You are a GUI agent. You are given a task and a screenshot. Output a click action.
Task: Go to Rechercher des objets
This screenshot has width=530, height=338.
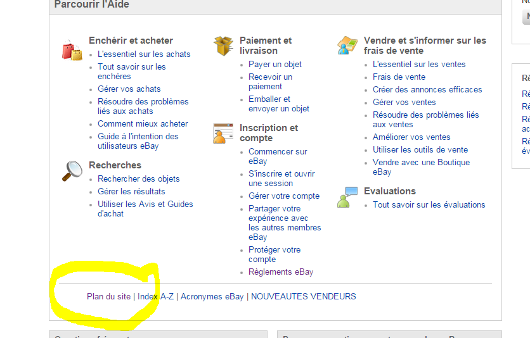pos(138,179)
